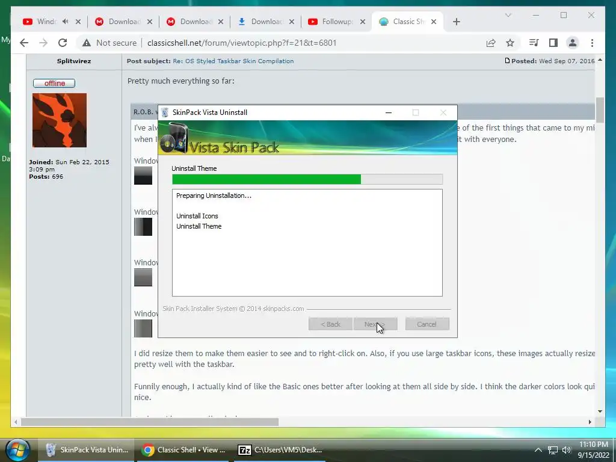Click the network tray icon
The image size is (616, 462).
[553, 450]
